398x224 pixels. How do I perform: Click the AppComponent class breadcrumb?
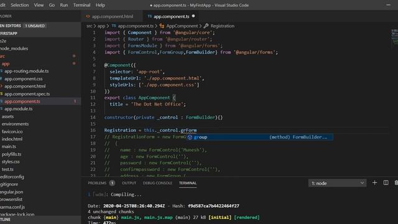[182, 26]
